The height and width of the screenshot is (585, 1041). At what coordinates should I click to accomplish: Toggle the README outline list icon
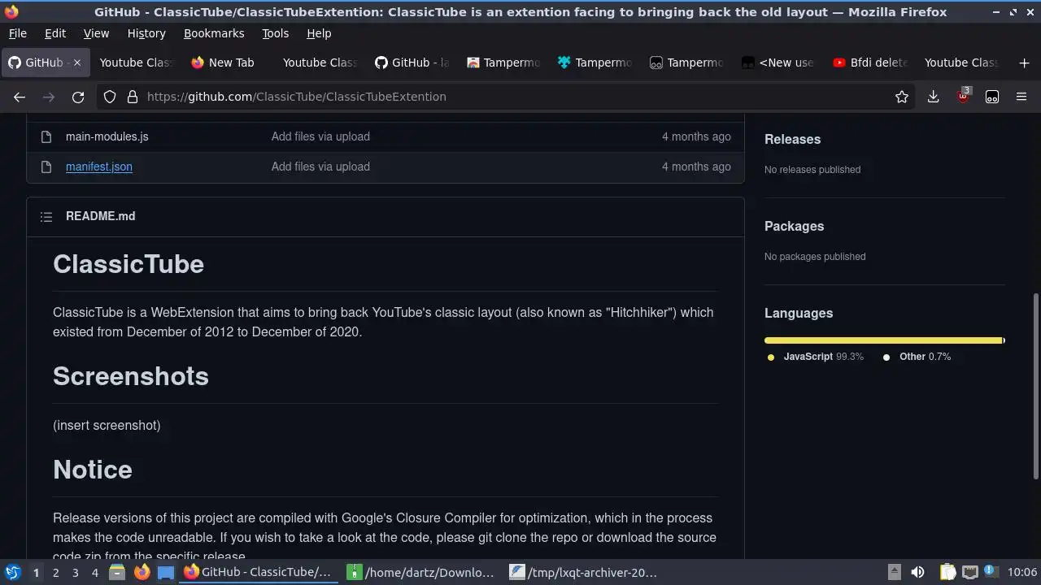46,216
